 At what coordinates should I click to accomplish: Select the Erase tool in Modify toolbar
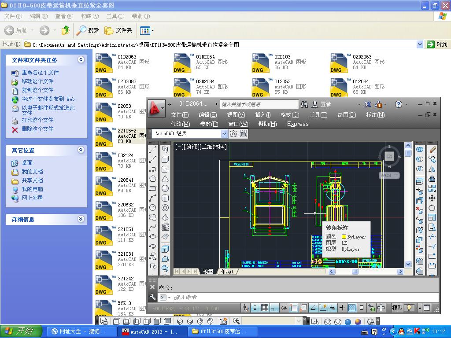(x=432, y=150)
